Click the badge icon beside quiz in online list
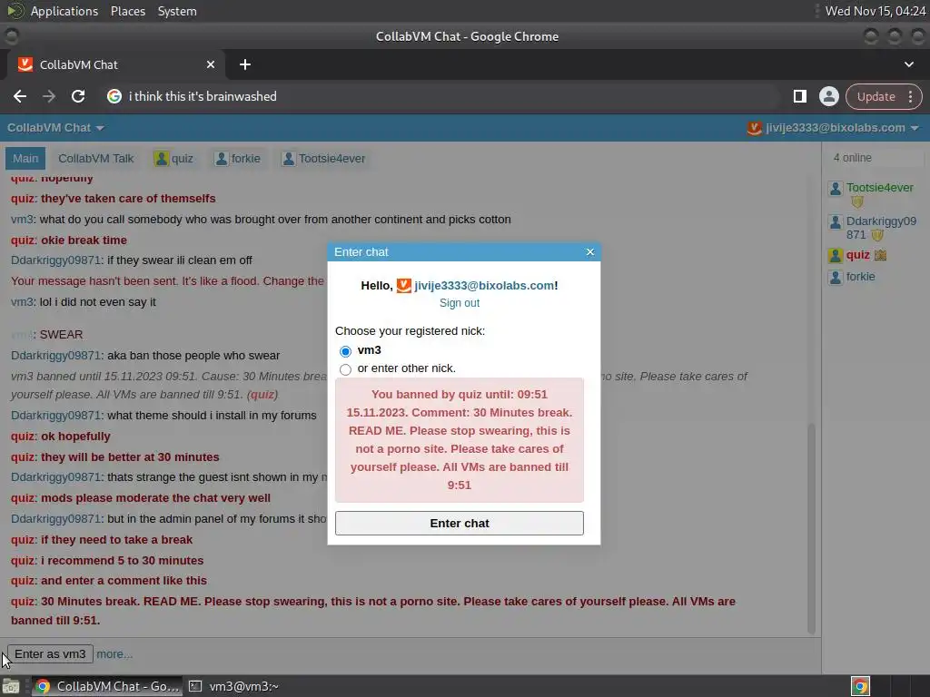The height and width of the screenshot is (697, 930). pyautogui.click(x=880, y=255)
